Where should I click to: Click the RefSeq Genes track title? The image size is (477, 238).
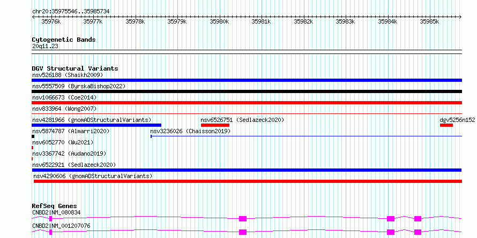(x=54, y=206)
